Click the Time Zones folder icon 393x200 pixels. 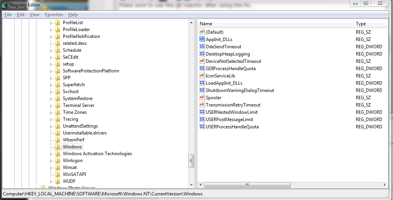pyautogui.click(x=58, y=112)
